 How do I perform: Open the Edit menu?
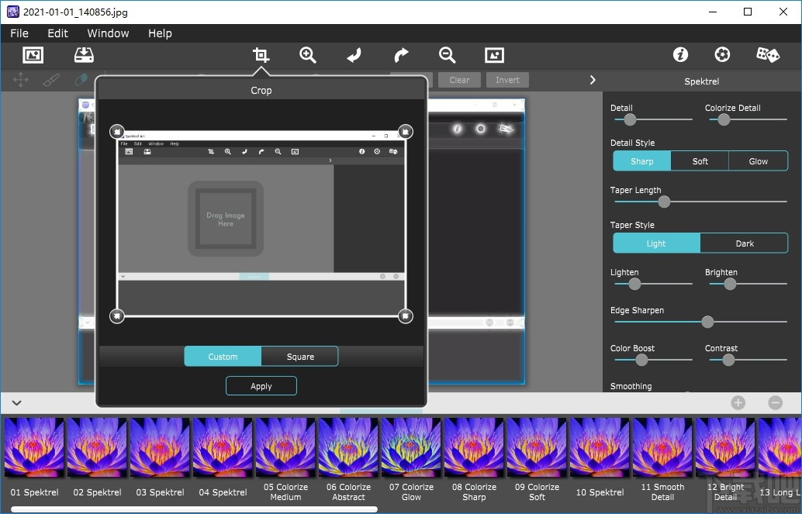pyautogui.click(x=57, y=33)
